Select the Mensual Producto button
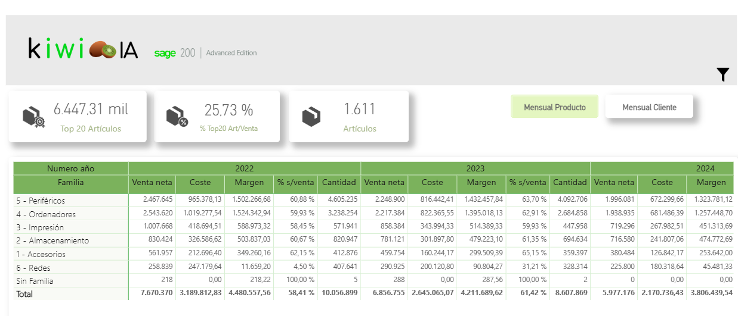Viewport: 738px width, 316px height. pyautogui.click(x=554, y=107)
